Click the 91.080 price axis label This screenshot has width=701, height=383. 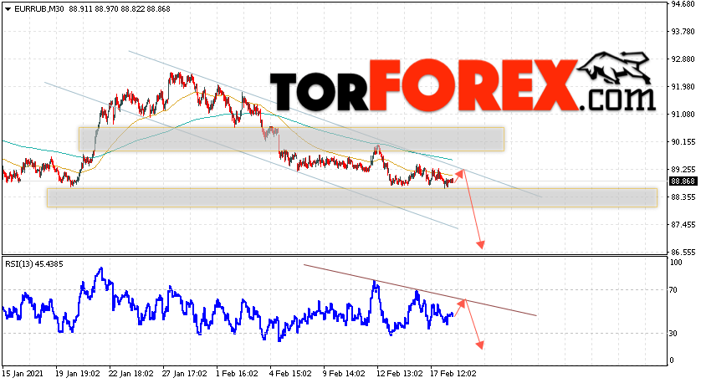tap(683, 115)
